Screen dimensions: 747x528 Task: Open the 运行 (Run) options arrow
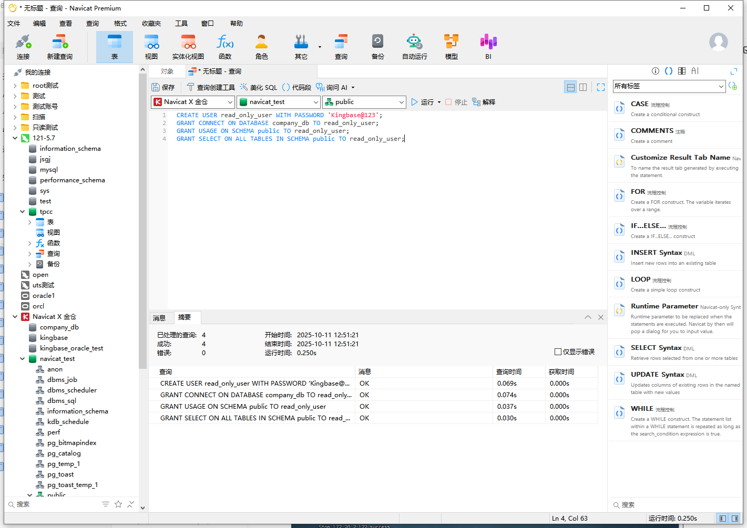pyautogui.click(x=439, y=102)
